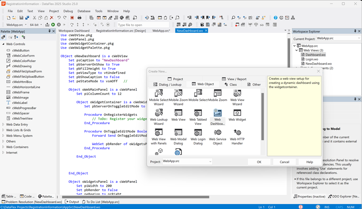Image resolution: width=362 pixels, height=209 pixels.
Task: Expand the Web Lists & Grids palette group
Action: tap(3, 130)
